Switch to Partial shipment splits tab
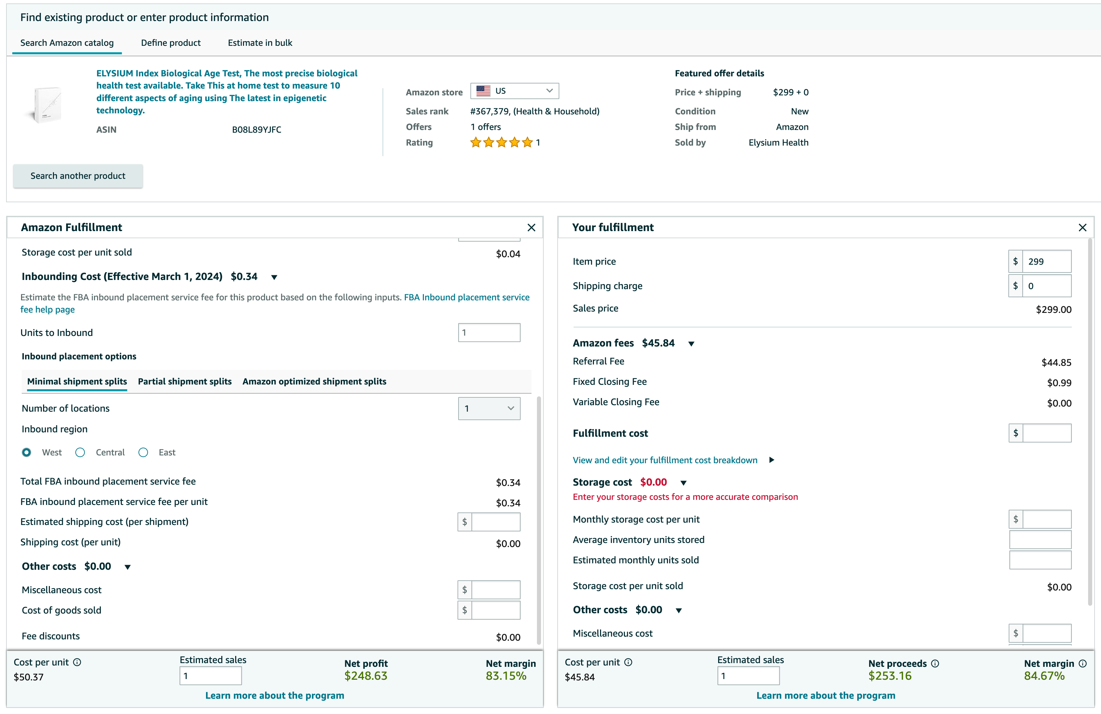Screen dimensions: 1101x714 click(185, 381)
